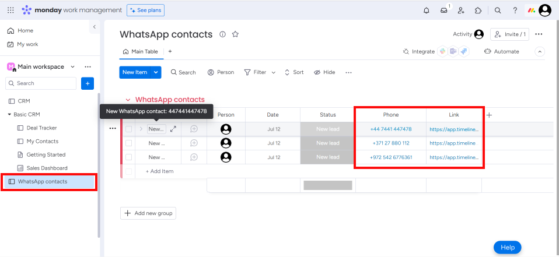Open My work in sidebar
Screen dimensions: 559x257
pyautogui.click(x=22, y=44)
